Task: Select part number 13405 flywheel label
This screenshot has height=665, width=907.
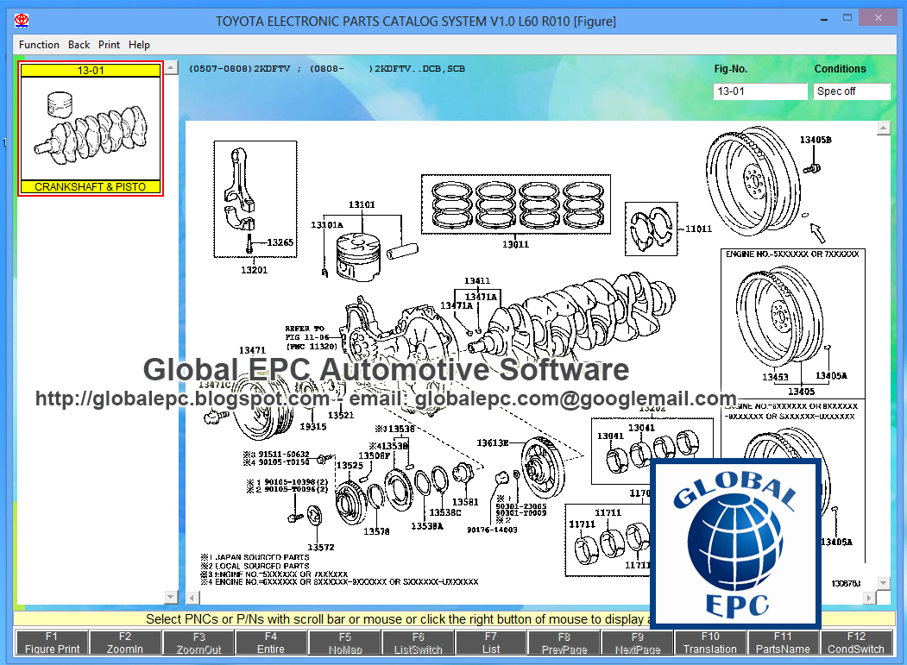Action: click(802, 392)
